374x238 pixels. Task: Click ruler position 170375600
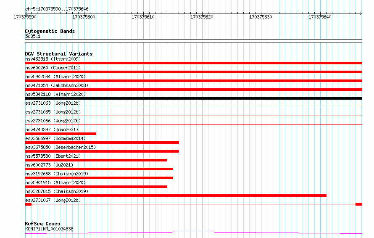coord(84,17)
